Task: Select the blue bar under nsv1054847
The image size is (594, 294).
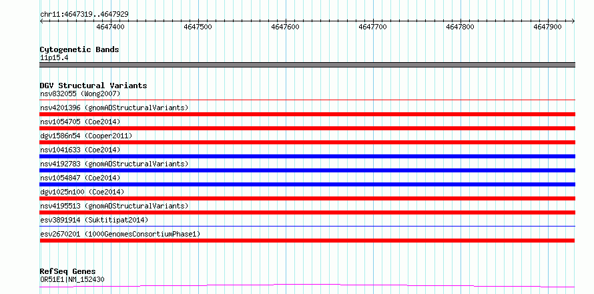Action: 307,184
